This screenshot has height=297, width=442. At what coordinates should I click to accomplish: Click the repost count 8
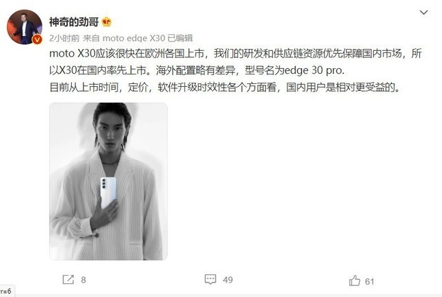click(x=84, y=280)
